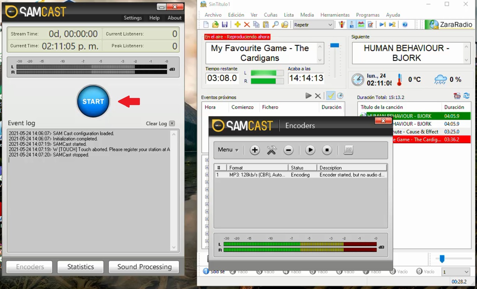
Task: Adjust the vertical volume slider in ZaraRadio
Action: [x=335, y=46]
